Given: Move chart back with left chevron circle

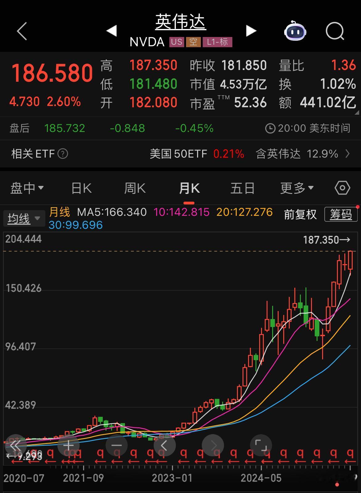Looking at the screenshot, I should coord(164,445).
